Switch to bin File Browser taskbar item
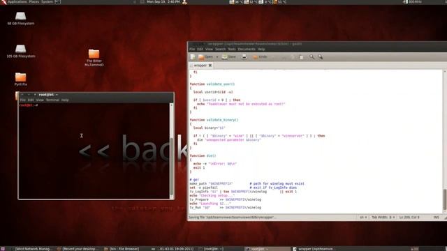Image resolution: width=447 pixels, height=251 pixels. click(122, 249)
